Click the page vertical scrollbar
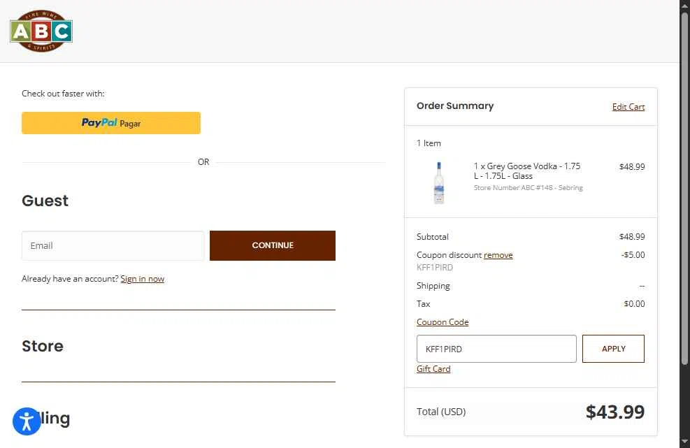The image size is (690, 448). (684, 189)
